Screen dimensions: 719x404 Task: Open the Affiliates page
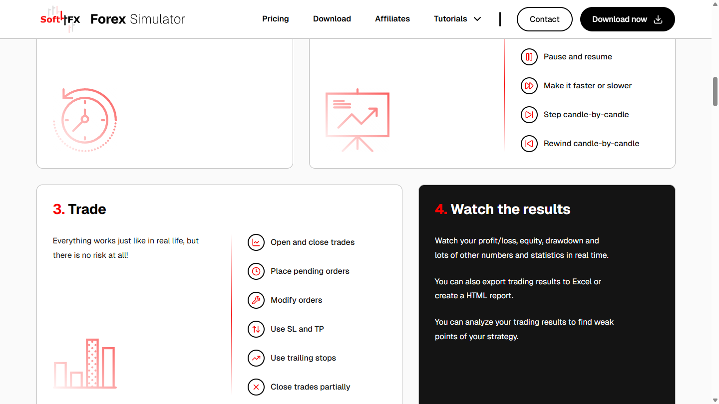pos(392,19)
